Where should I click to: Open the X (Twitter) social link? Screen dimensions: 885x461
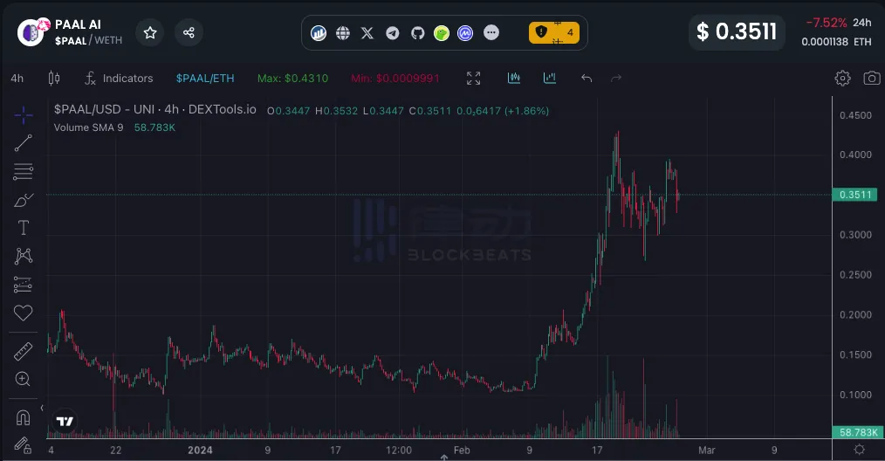pyautogui.click(x=367, y=33)
